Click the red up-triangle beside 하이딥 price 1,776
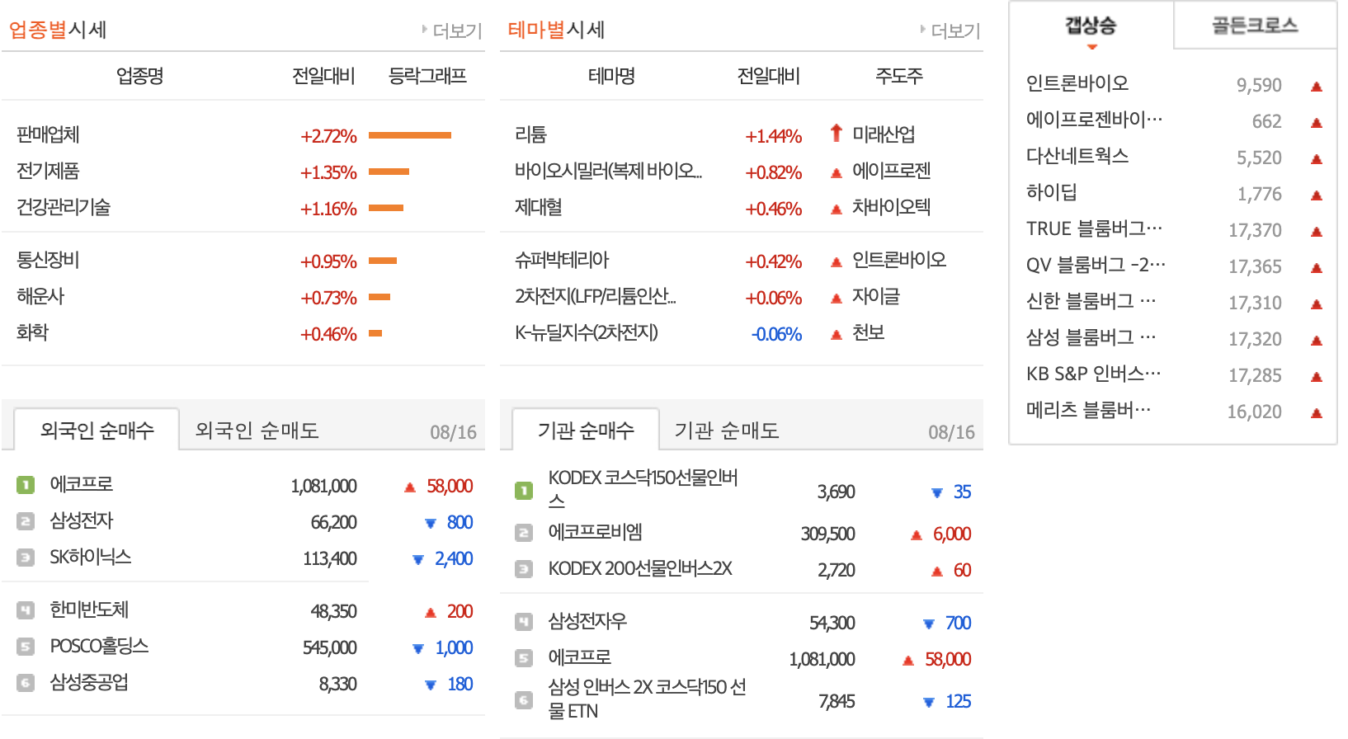 (1317, 195)
